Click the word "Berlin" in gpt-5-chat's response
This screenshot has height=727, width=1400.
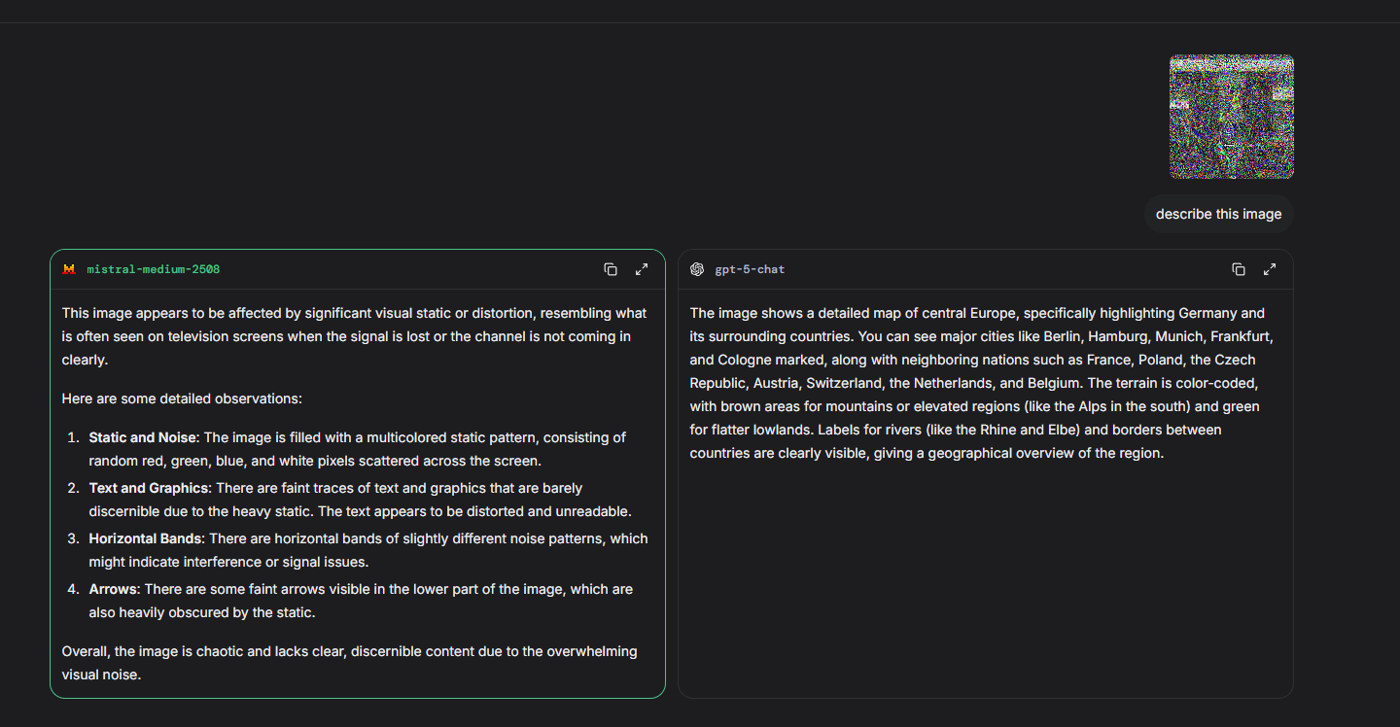pyautogui.click(x=1062, y=336)
